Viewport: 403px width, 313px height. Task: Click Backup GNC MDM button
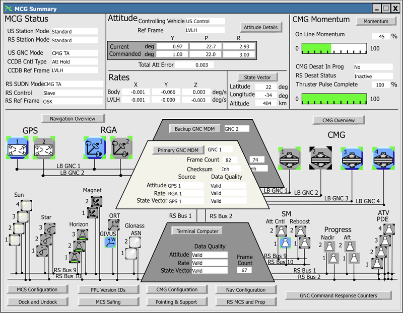(x=194, y=129)
